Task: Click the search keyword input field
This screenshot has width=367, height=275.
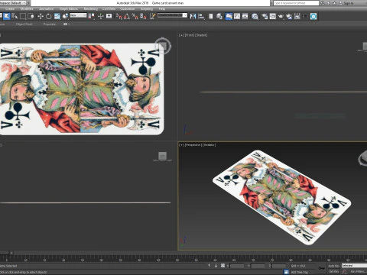Action: pyautogui.click(x=296, y=3)
